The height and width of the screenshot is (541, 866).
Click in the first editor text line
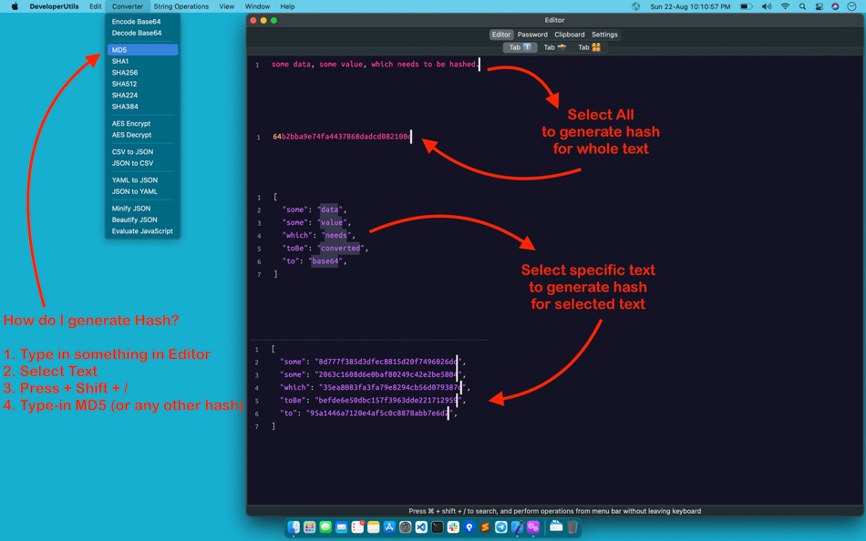[376, 65]
